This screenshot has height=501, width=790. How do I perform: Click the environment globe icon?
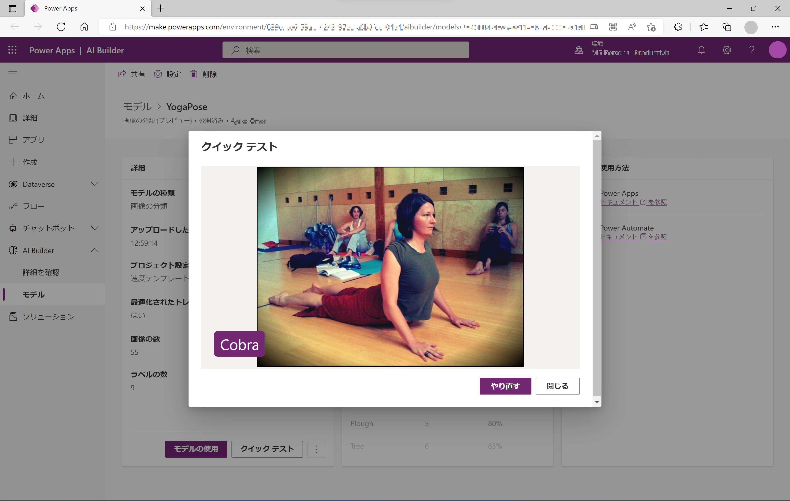point(579,50)
